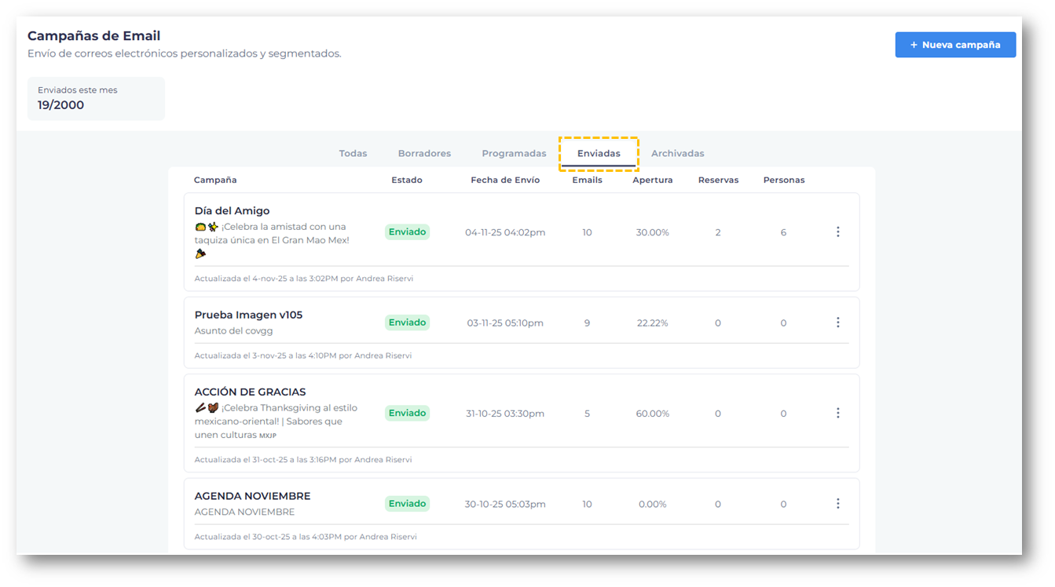Open options menu for AGENDA NOVIEMBRE campaign
1055x587 pixels.
(x=837, y=504)
